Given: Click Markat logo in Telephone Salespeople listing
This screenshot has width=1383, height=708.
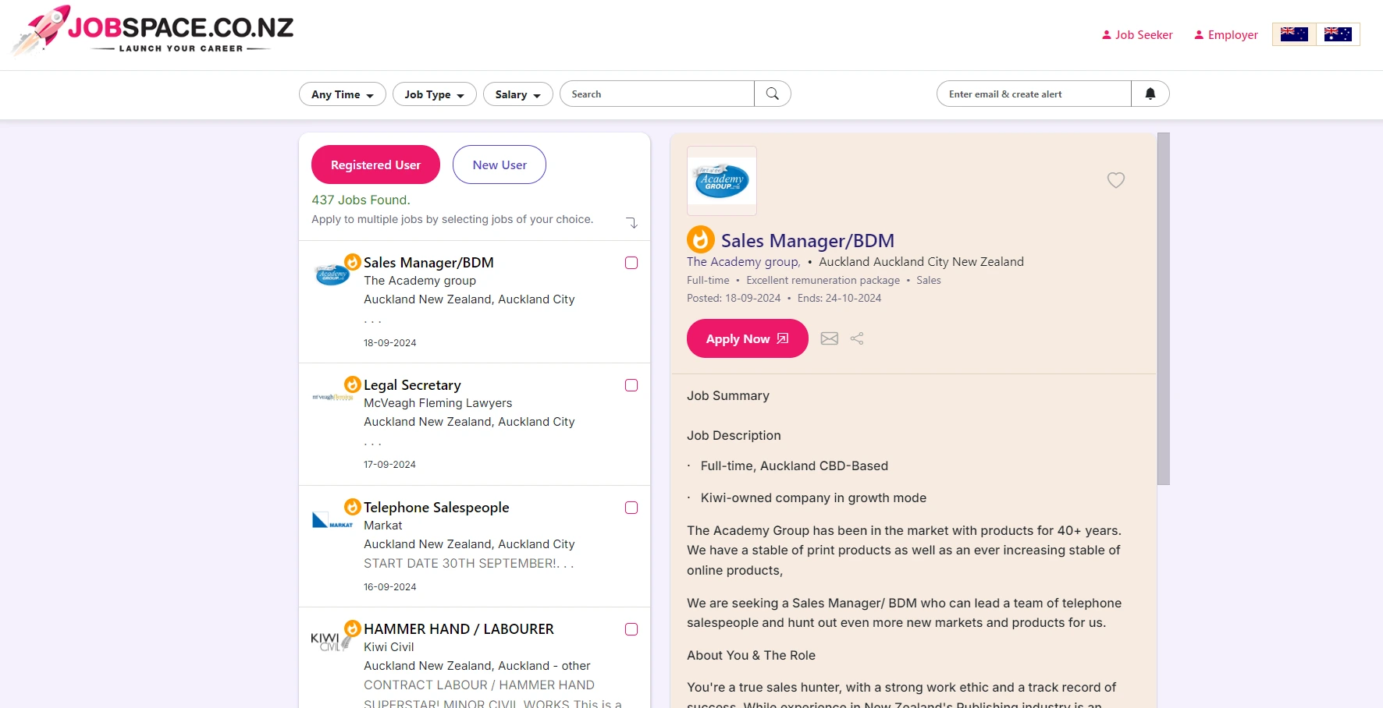Looking at the screenshot, I should pyautogui.click(x=332, y=520).
